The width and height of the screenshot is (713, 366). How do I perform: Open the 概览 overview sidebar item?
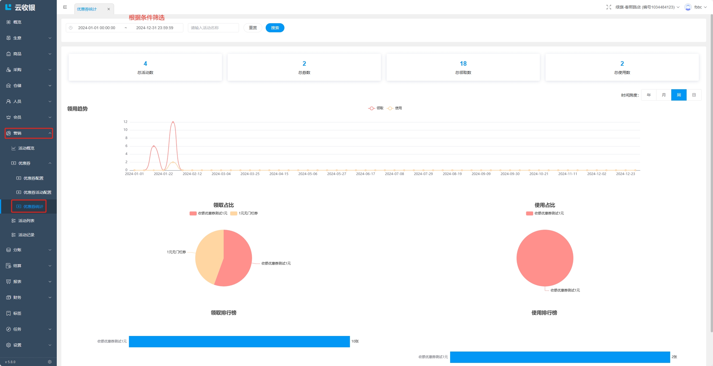click(x=17, y=22)
